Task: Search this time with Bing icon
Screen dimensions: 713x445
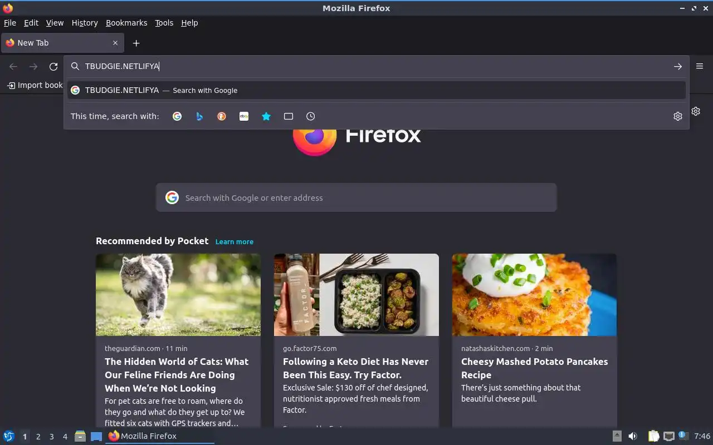Action: click(199, 116)
